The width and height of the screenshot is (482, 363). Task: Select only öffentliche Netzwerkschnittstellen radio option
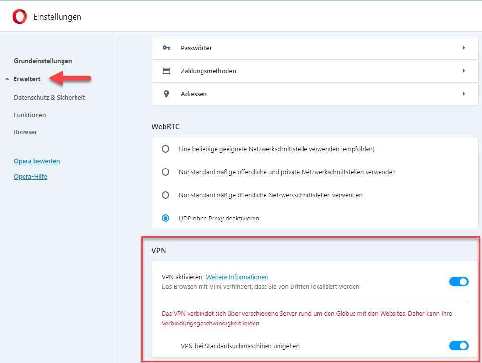pyautogui.click(x=165, y=195)
